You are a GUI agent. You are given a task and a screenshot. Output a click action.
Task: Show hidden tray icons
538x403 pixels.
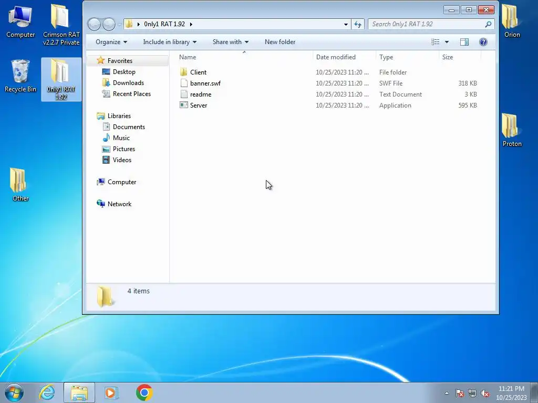(x=447, y=393)
